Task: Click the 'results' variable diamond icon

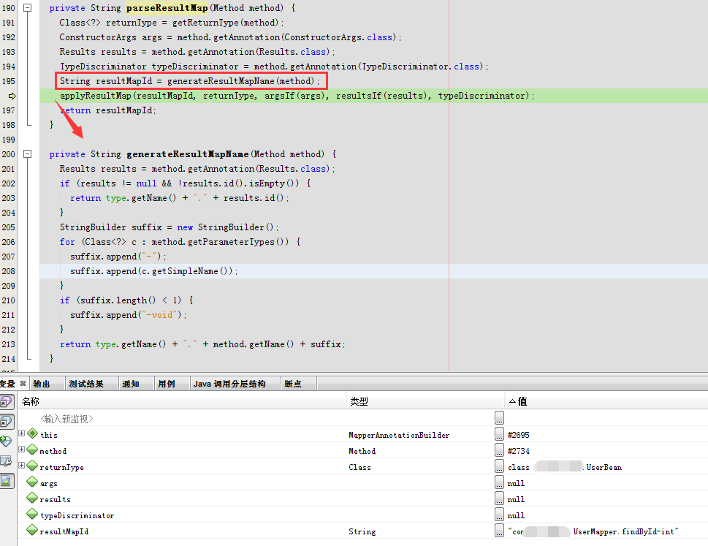Action: pos(32,498)
